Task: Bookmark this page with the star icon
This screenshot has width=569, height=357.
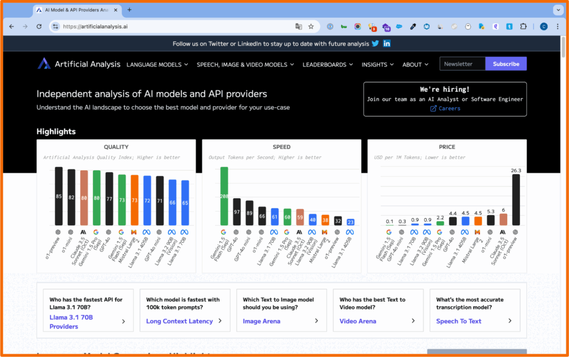Action: point(311,26)
